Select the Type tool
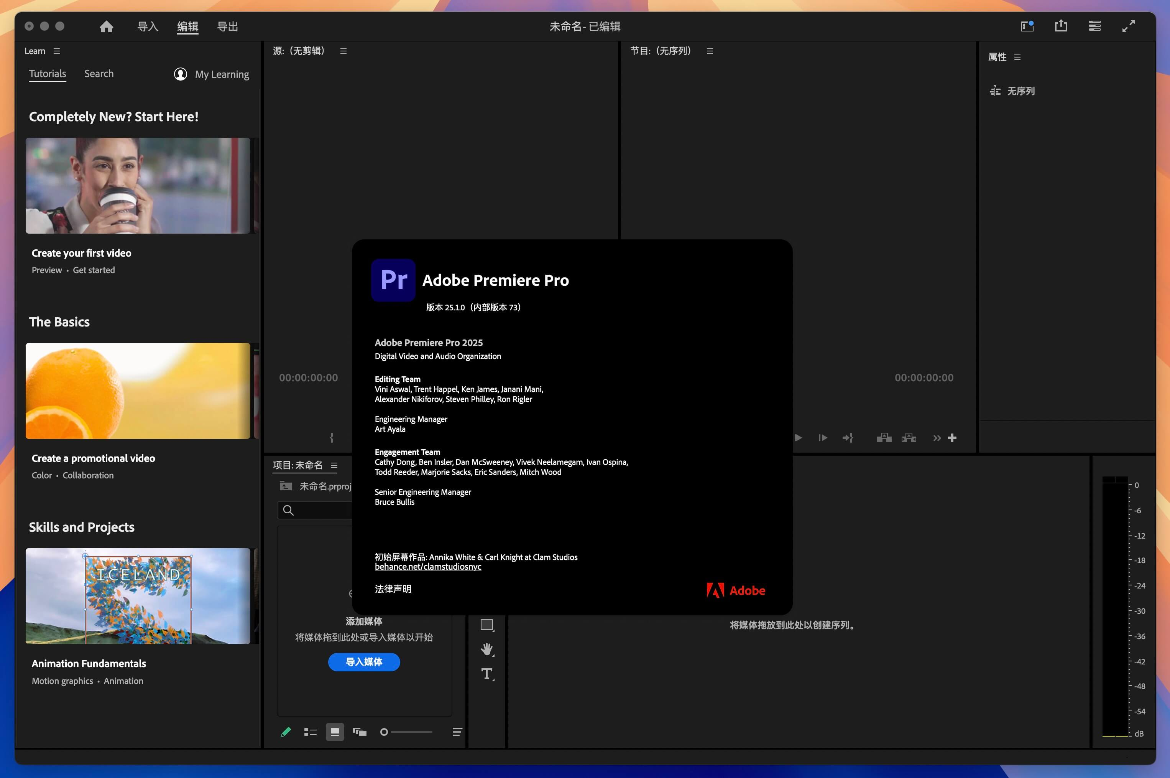Image resolution: width=1170 pixels, height=778 pixels. pyautogui.click(x=487, y=674)
